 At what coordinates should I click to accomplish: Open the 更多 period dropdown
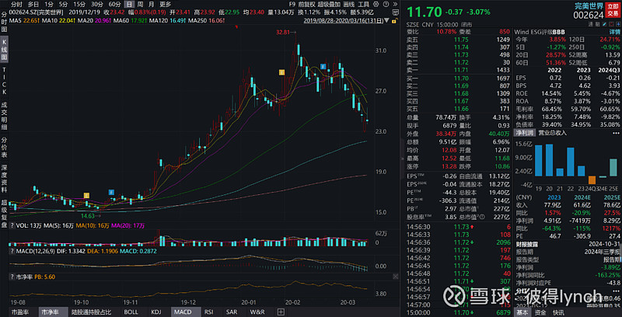tap(166, 5)
